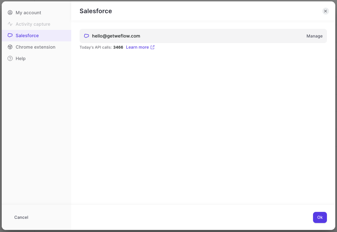Go to Chrome extension settings
Screen dimensions: 337x232
[36, 47]
